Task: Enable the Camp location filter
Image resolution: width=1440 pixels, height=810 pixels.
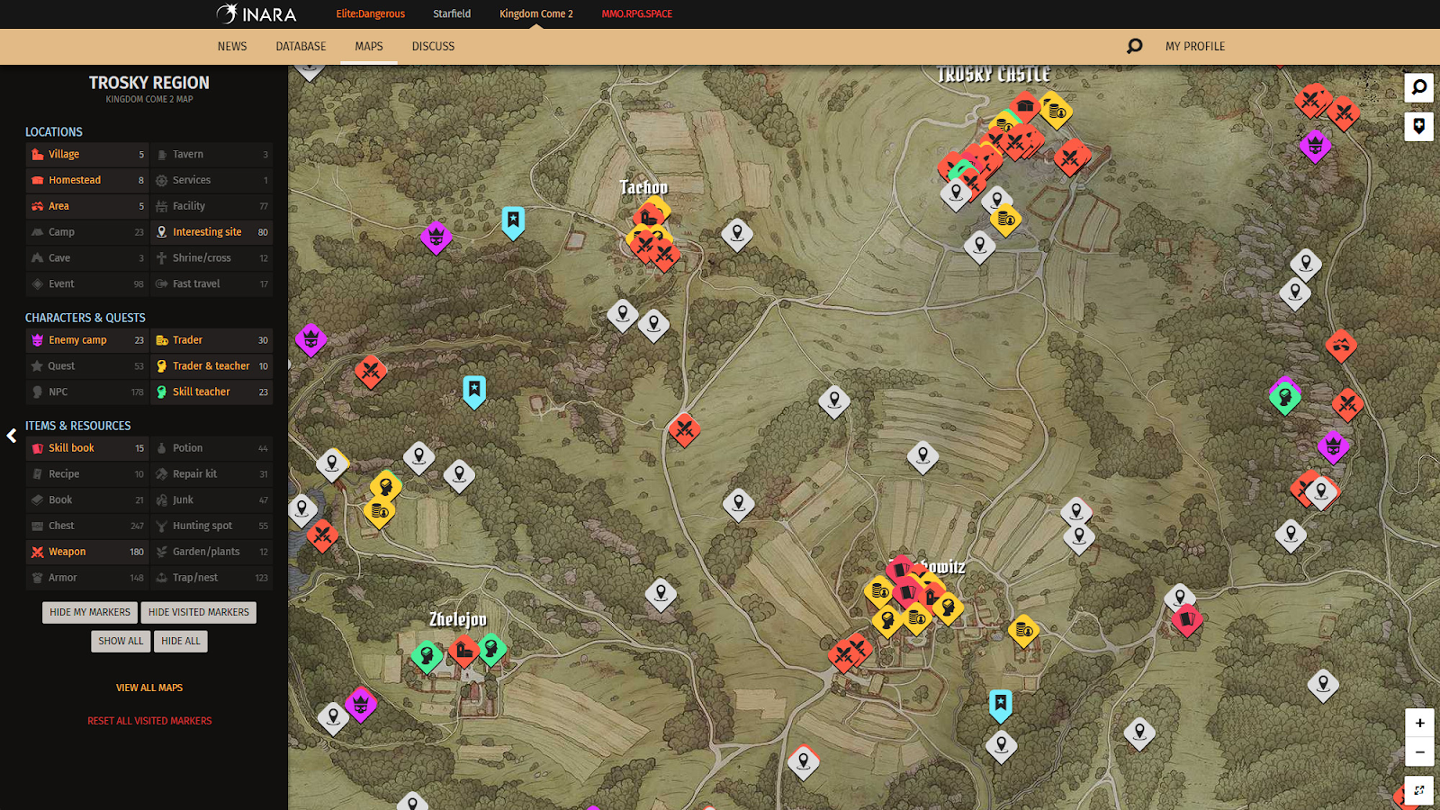Action: [x=87, y=232]
